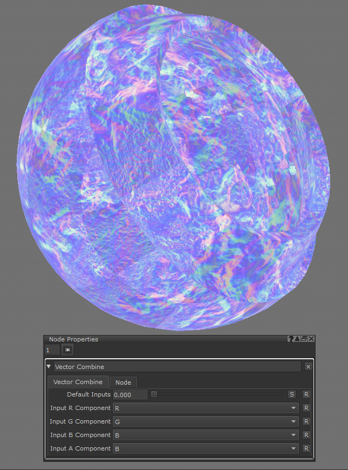The width and height of the screenshot is (348, 470).
Task: Switch to the Node tab
Action: pos(123,382)
